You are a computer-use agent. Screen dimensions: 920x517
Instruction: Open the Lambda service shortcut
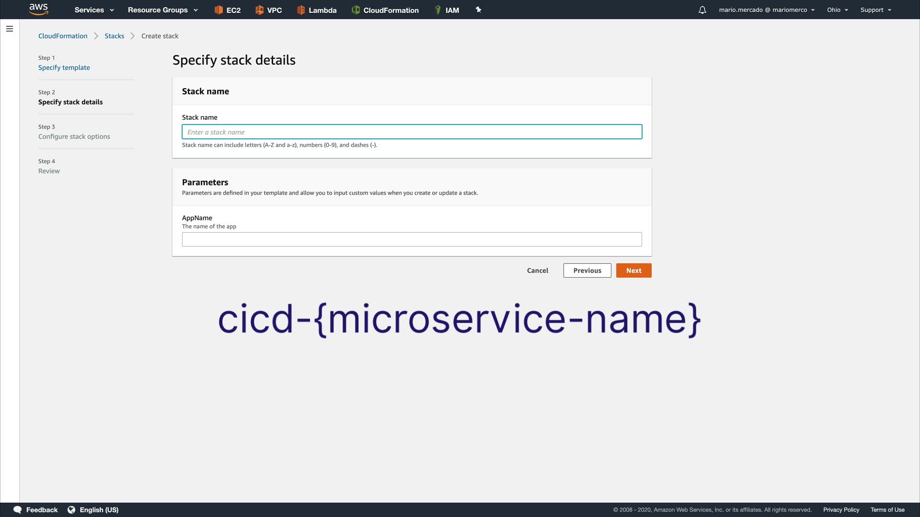316,10
